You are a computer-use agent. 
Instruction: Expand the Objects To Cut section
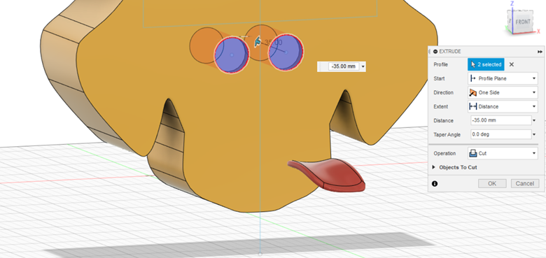(x=434, y=167)
